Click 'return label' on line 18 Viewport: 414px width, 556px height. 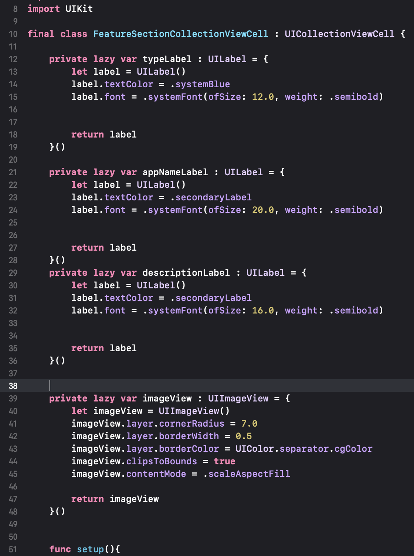(104, 135)
